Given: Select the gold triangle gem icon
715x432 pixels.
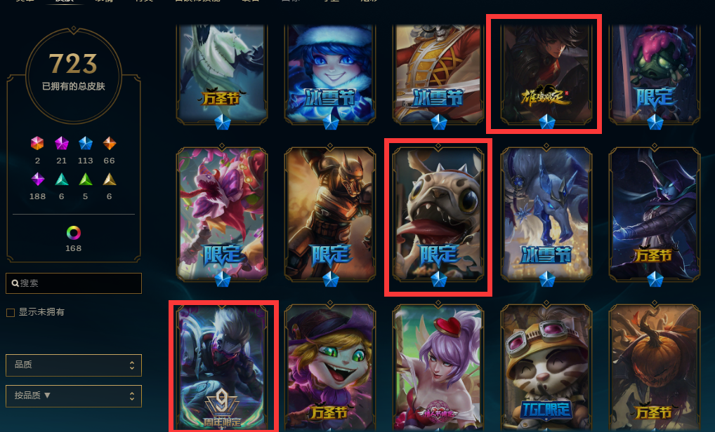Looking at the screenshot, I should click(x=110, y=180).
